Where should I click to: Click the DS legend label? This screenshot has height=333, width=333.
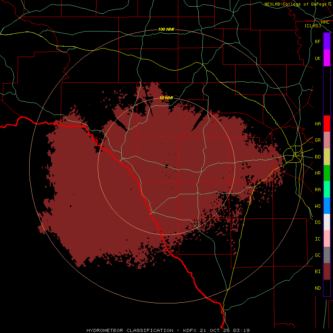coord(317,222)
